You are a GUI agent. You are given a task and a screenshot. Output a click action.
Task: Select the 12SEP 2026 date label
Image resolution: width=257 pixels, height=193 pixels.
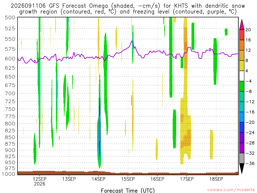[x=39, y=181]
